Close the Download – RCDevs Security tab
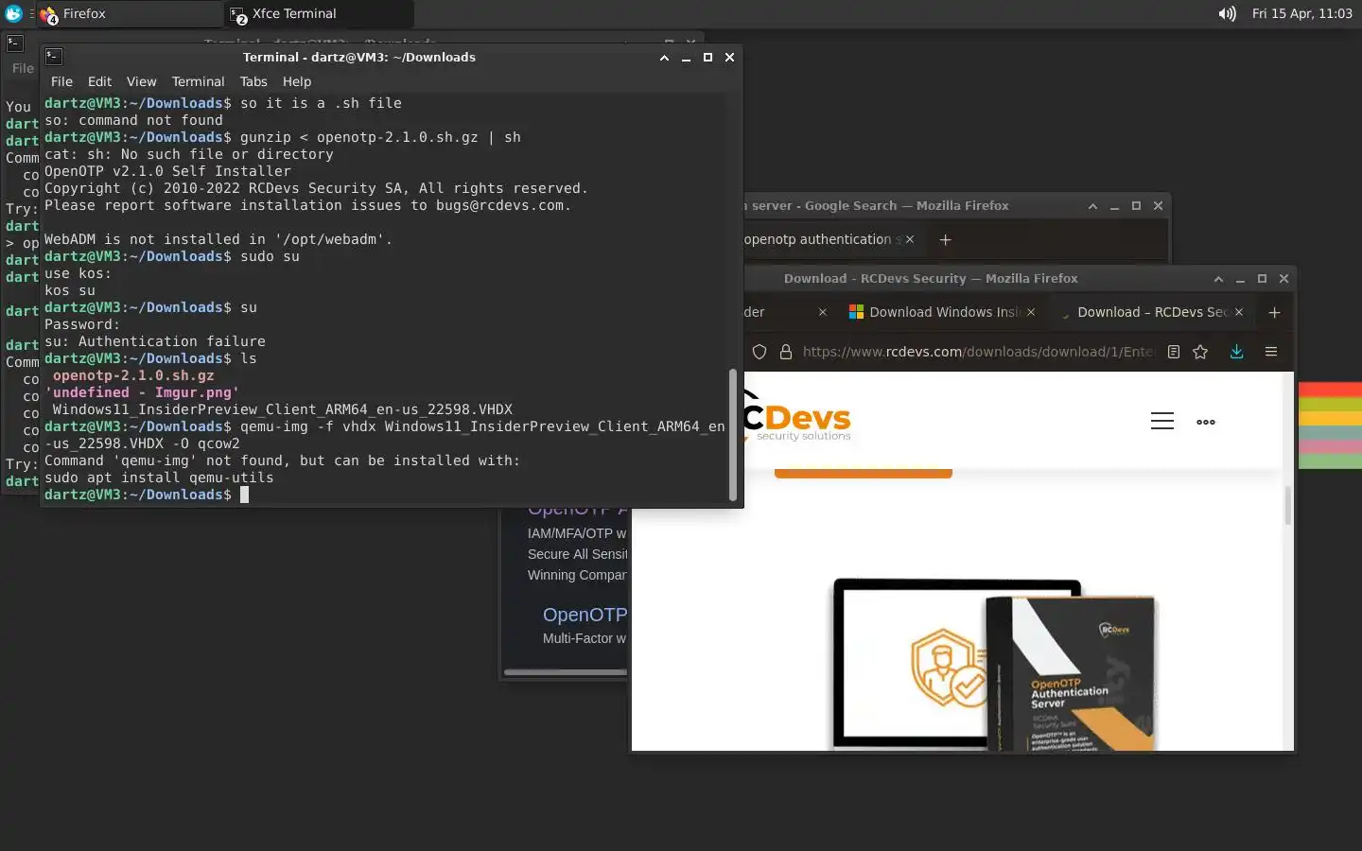Image resolution: width=1362 pixels, height=851 pixels. coord(1239,312)
